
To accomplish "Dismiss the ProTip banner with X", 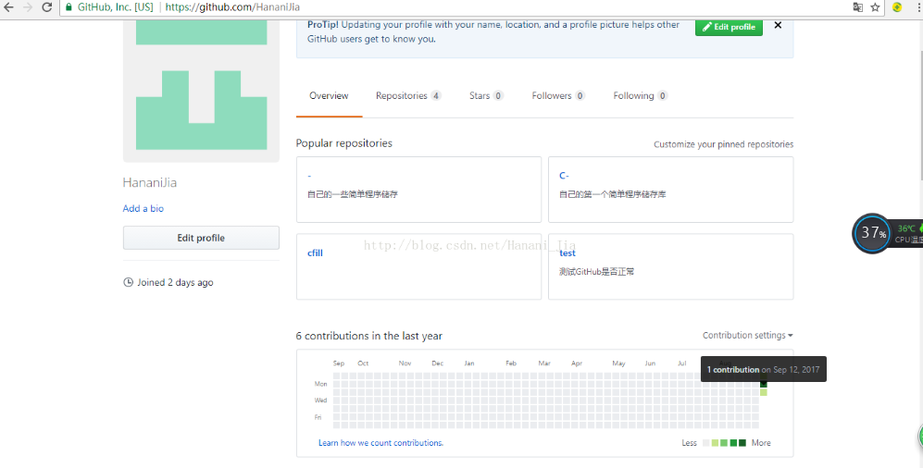I will point(778,25).
